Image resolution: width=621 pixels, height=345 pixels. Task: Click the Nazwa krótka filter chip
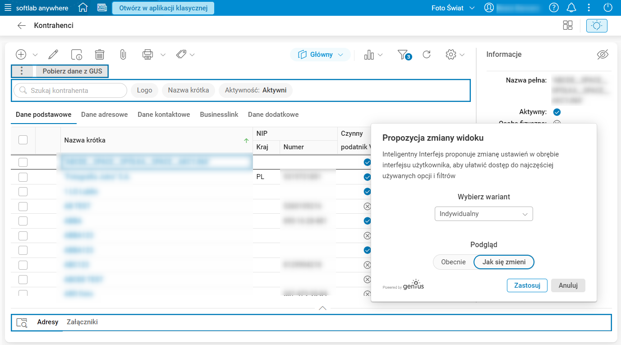(189, 90)
